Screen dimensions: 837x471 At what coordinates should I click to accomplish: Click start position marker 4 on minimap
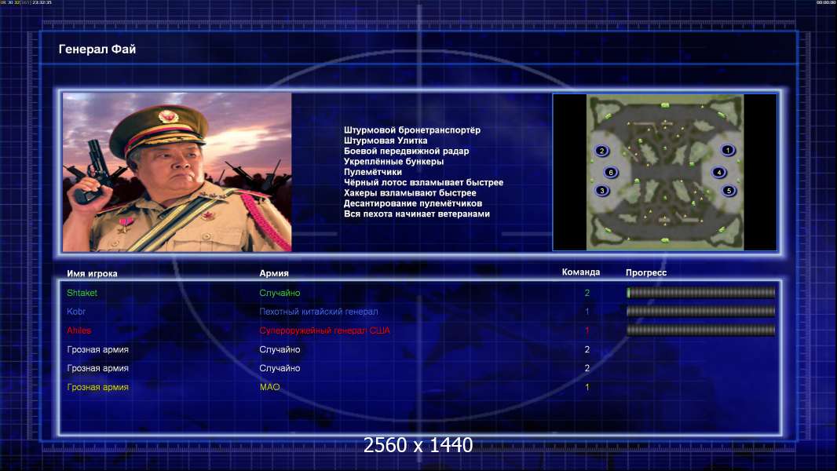(719, 172)
